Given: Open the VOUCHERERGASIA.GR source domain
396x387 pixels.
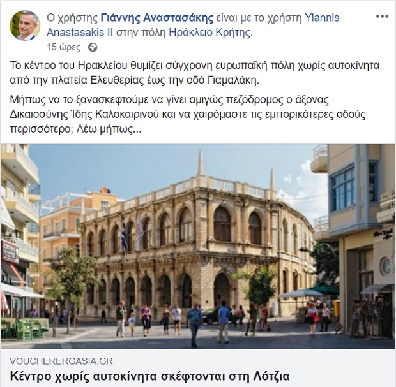Looking at the screenshot, I should tap(61, 361).
